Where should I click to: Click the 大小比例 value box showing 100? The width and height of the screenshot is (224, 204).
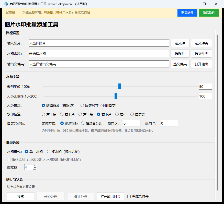pyautogui.click(x=205, y=96)
